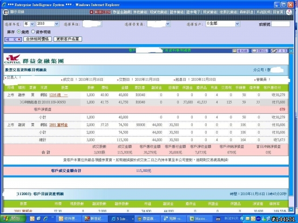Open the 選擇單位 dropdown
298x223 pixels.
pos(92,24)
